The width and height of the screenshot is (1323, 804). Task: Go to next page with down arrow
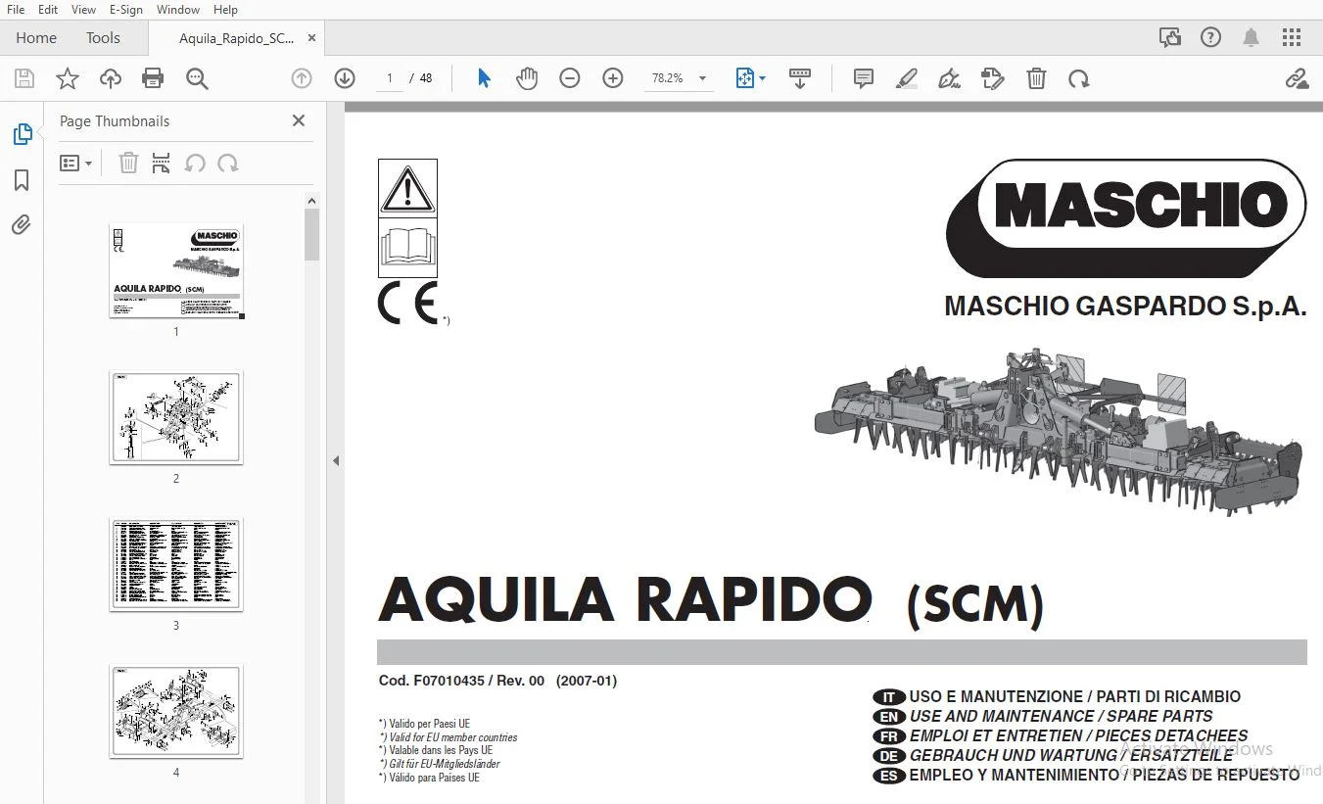pos(345,78)
